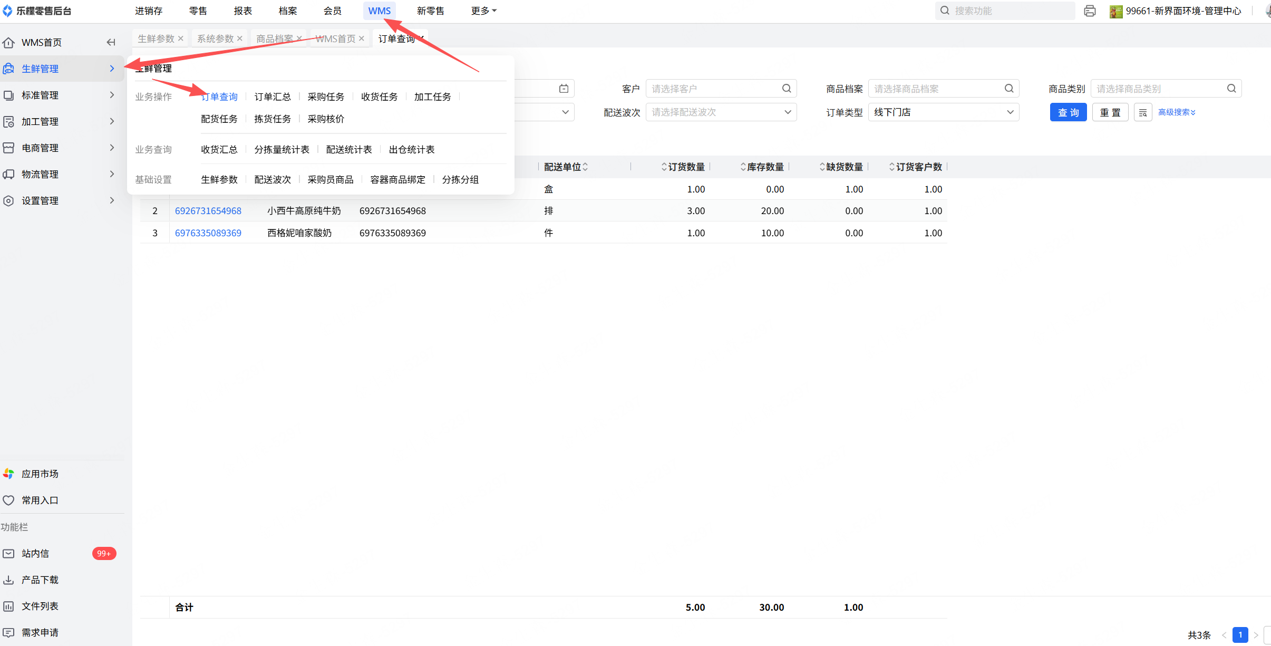Screen dimensions: 1271x646
Task: Close the 系统参数 tab
Action: coord(240,38)
